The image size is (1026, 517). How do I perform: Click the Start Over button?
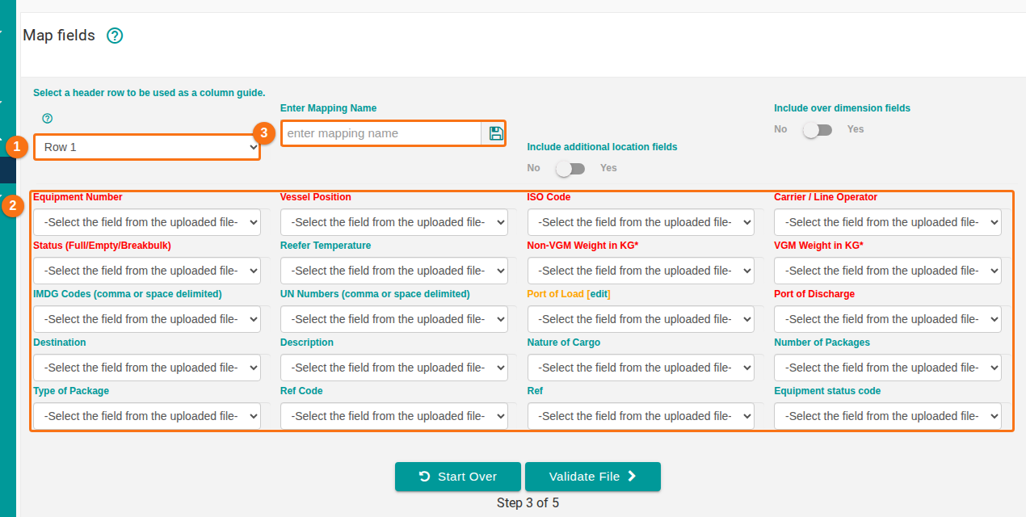pos(458,477)
